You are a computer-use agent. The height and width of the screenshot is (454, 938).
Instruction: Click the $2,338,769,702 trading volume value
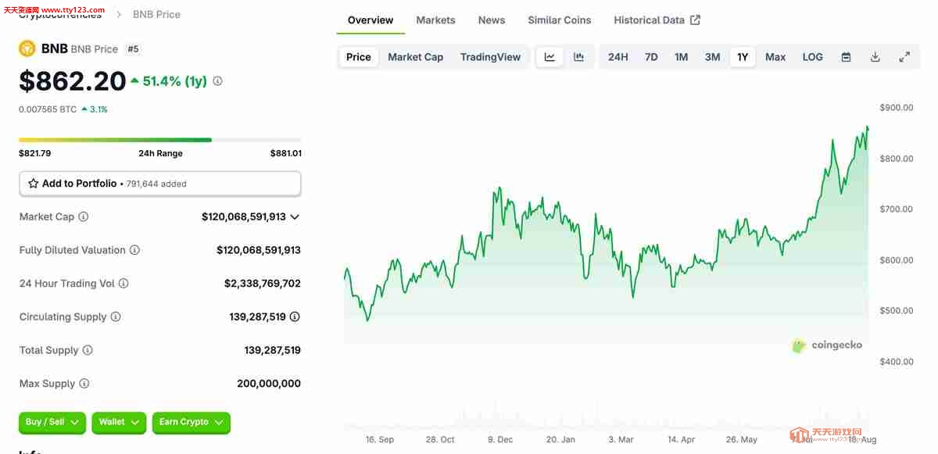coord(263,284)
